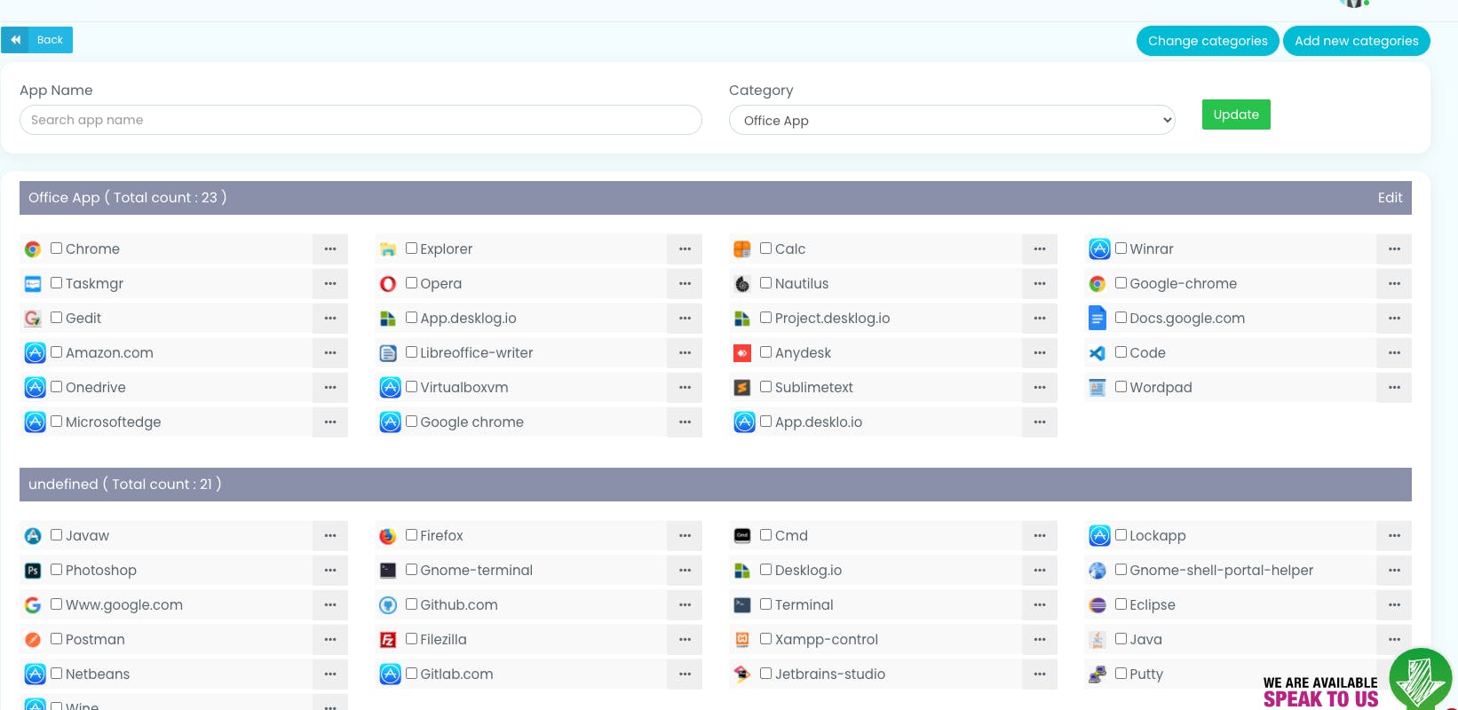The height and width of the screenshot is (710, 1458).
Task: Tick the Javaw checkbox
Action: click(x=56, y=535)
